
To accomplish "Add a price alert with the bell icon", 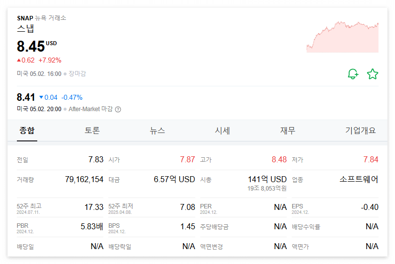I will pyautogui.click(x=353, y=74).
